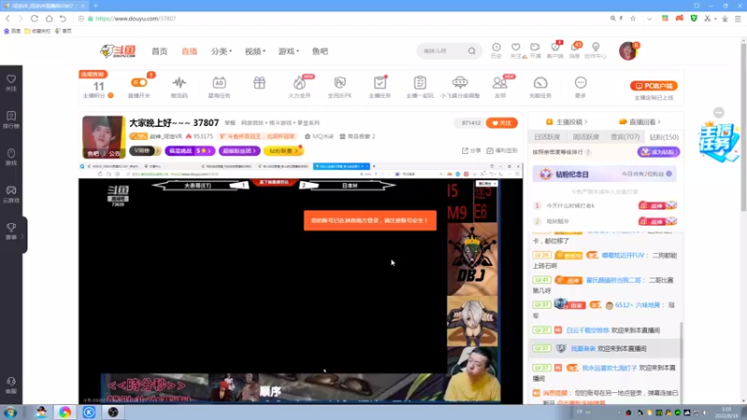The image size is (747, 420).
Task: Switch to the 周活跃度 tab
Action: point(585,136)
